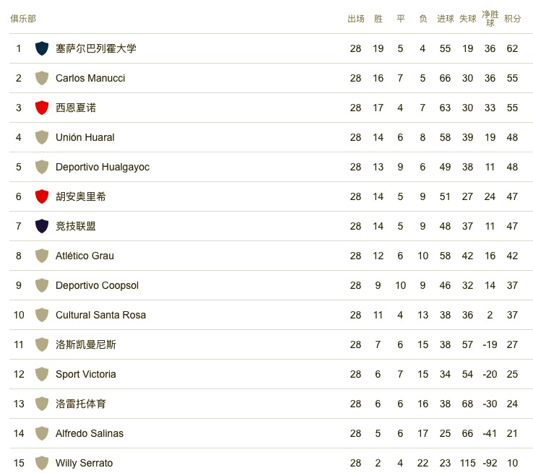The height and width of the screenshot is (473, 533).
Task: Select the Cultural Santa Rosa team name
Action: pyautogui.click(x=100, y=315)
